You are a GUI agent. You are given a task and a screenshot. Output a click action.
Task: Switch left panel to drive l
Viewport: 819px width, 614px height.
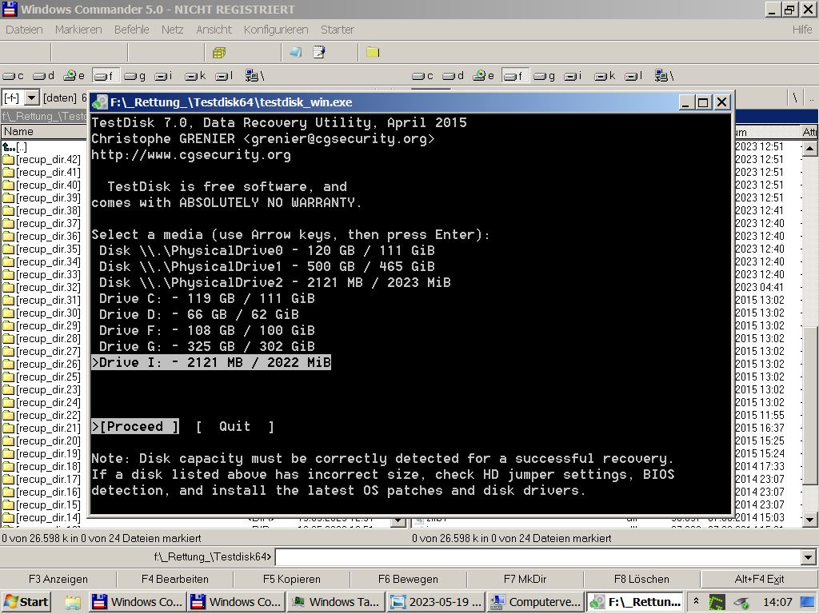tap(224, 76)
